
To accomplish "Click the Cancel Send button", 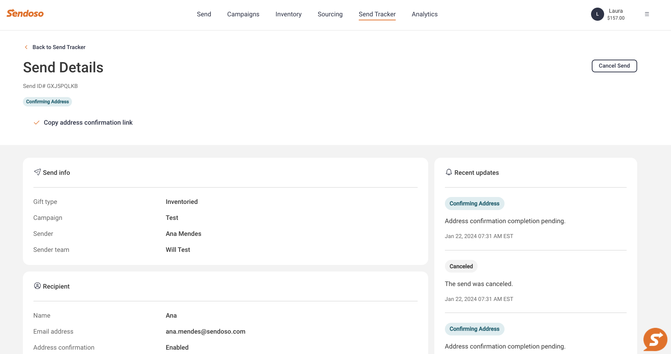I will point(614,66).
